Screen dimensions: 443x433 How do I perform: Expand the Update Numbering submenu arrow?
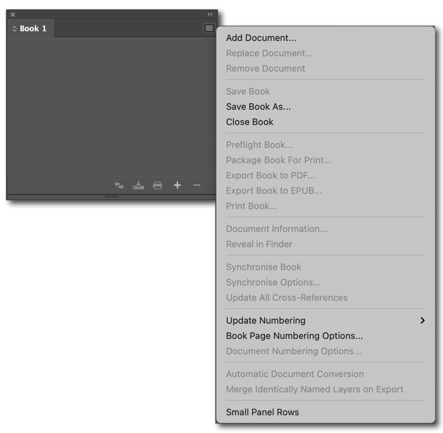coord(423,320)
